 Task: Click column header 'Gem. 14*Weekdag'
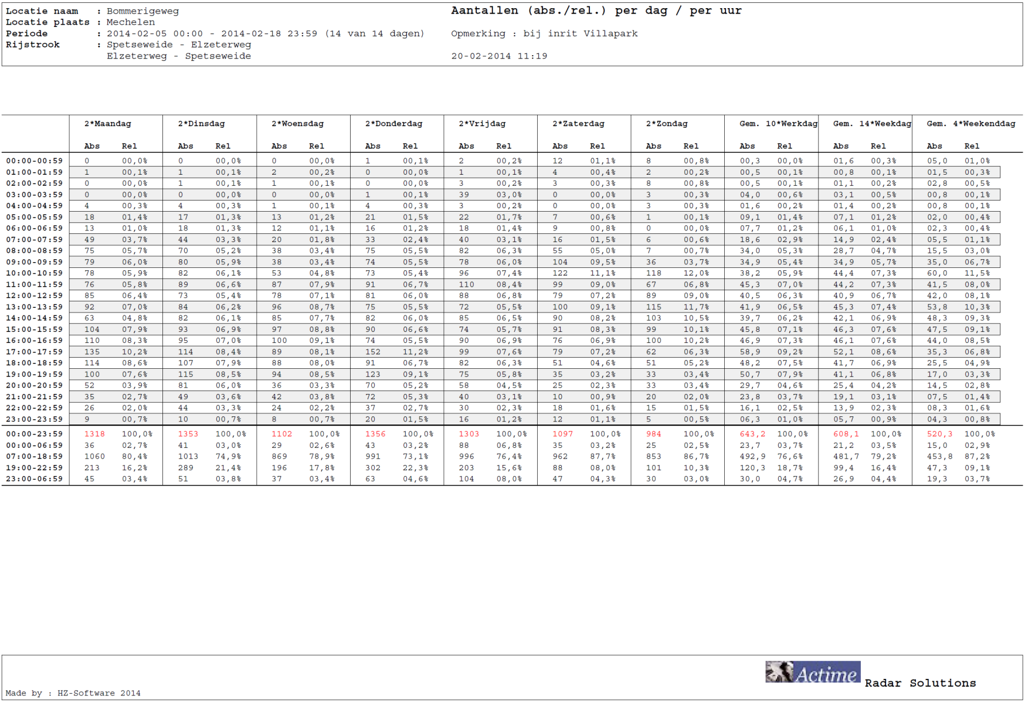pyautogui.click(x=872, y=124)
